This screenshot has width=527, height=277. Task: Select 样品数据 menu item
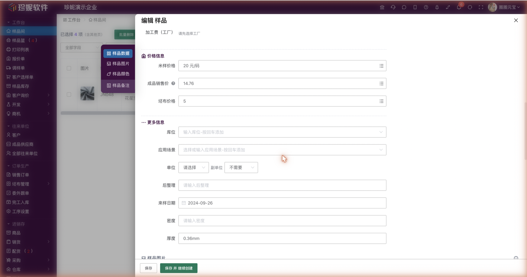tap(118, 53)
